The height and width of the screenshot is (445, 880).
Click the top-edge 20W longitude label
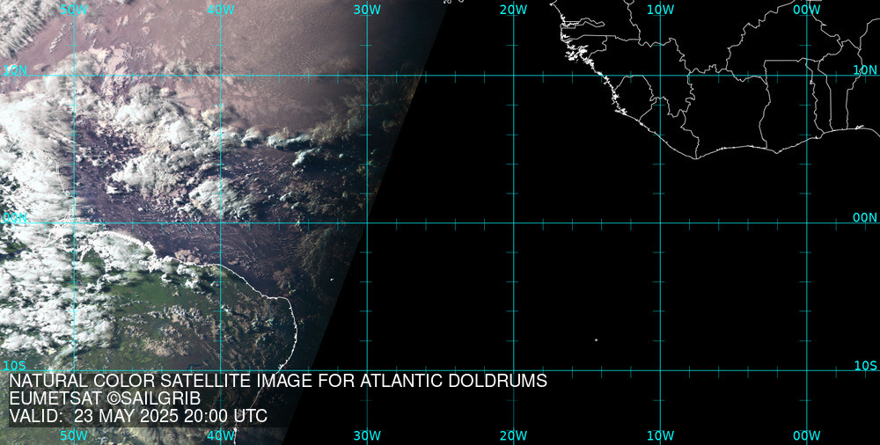[x=514, y=10]
